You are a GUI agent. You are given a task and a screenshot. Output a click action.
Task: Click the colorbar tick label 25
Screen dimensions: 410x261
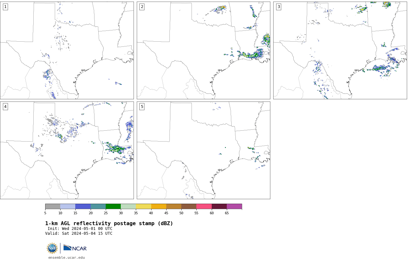click(x=106, y=213)
